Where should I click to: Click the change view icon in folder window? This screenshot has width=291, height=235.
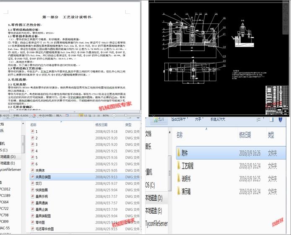tap(258, 119)
